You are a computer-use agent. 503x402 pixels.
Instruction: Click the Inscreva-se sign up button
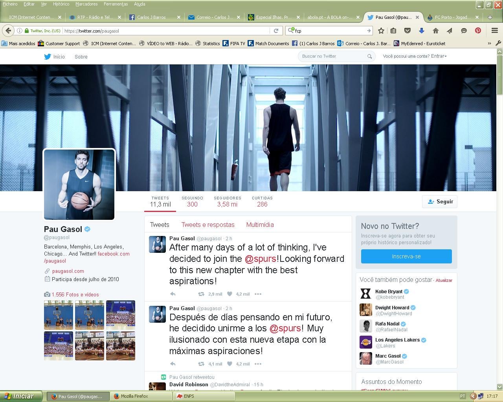[x=406, y=256]
